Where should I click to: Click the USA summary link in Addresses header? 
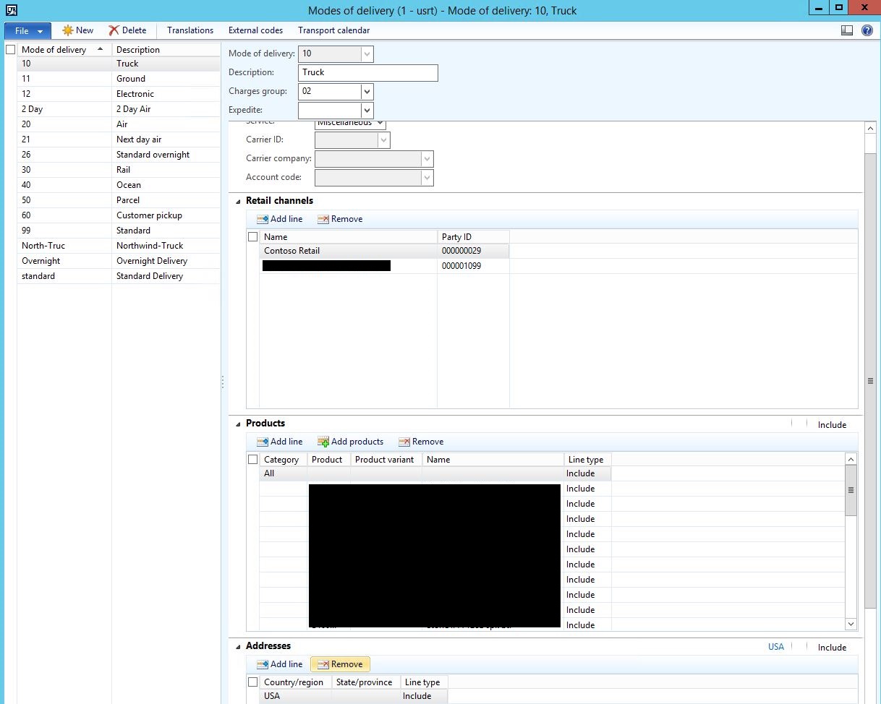pos(776,647)
